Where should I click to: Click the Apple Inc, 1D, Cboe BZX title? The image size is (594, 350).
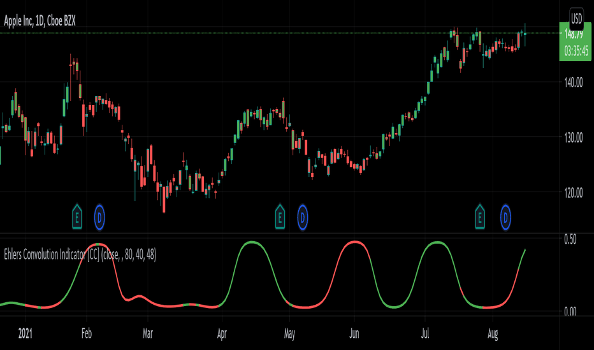click(x=40, y=21)
